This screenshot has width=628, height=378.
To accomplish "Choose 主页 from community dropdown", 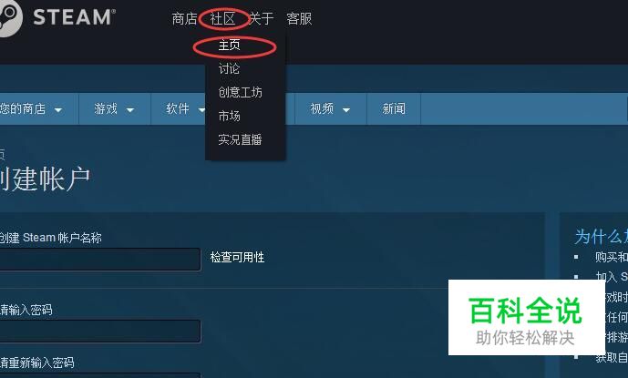I will point(229,45).
